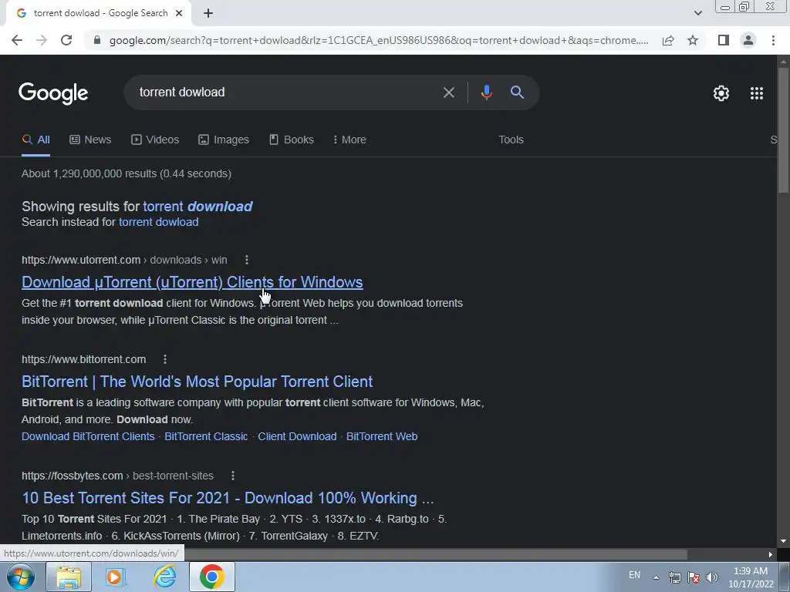Viewport: 790px width, 592px height.
Task: Open the search Tools options
Action: tap(511, 140)
